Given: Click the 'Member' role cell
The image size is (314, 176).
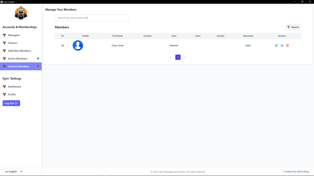Looking at the screenshot, I should (174, 45).
